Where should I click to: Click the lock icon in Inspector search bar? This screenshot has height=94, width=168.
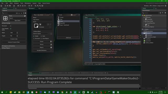tap(24, 13)
